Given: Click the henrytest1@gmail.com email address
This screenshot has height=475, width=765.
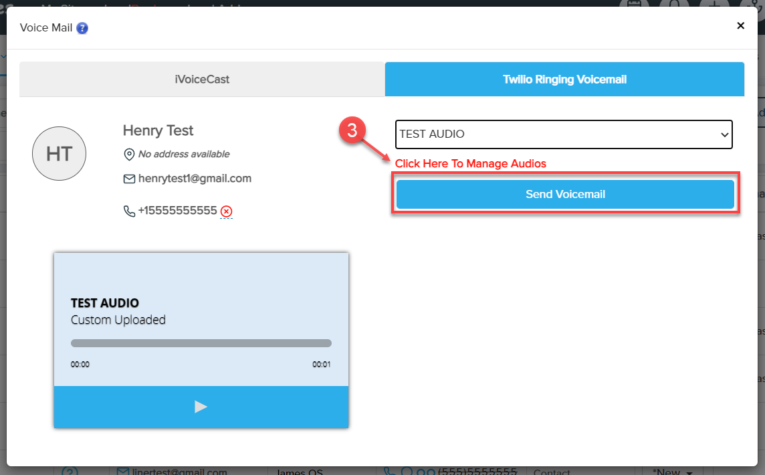Looking at the screenshot, I should point(195,179).
